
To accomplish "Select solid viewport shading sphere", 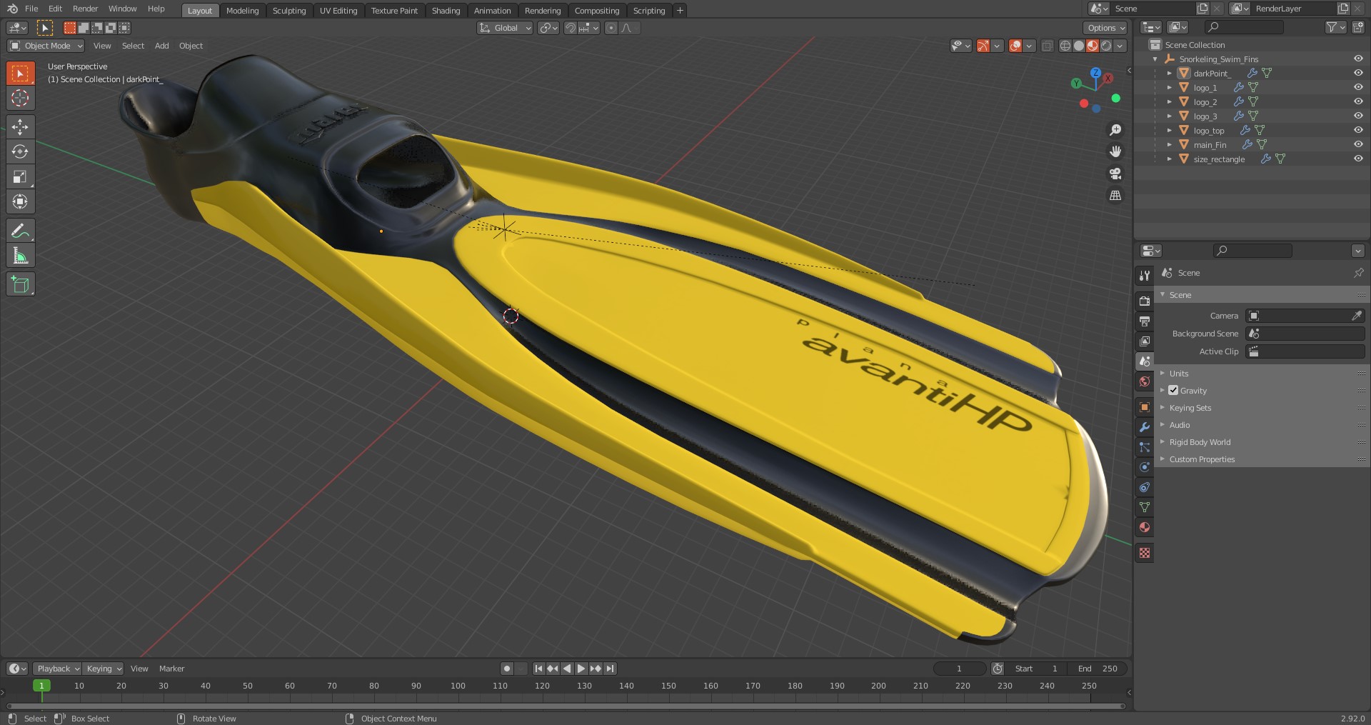I will click(1079, 46).
